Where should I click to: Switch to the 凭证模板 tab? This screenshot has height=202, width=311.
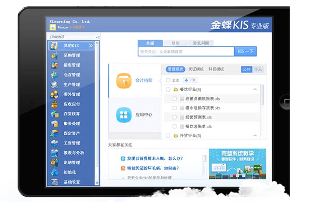click(x=196, y=69)
